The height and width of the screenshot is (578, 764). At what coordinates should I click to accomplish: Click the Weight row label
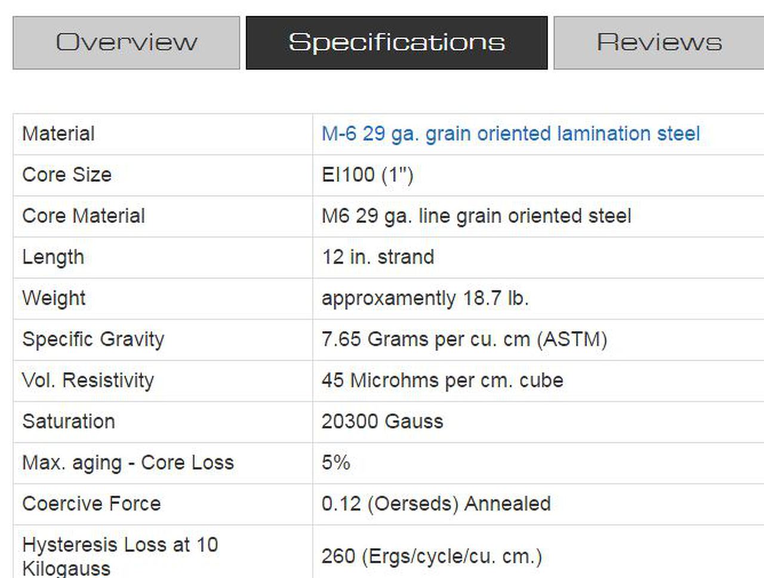coord(54,298)
